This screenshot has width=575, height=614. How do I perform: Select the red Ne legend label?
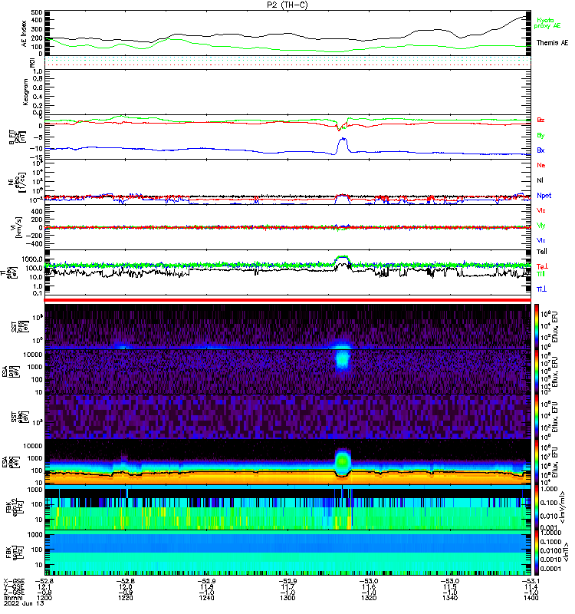541,165
